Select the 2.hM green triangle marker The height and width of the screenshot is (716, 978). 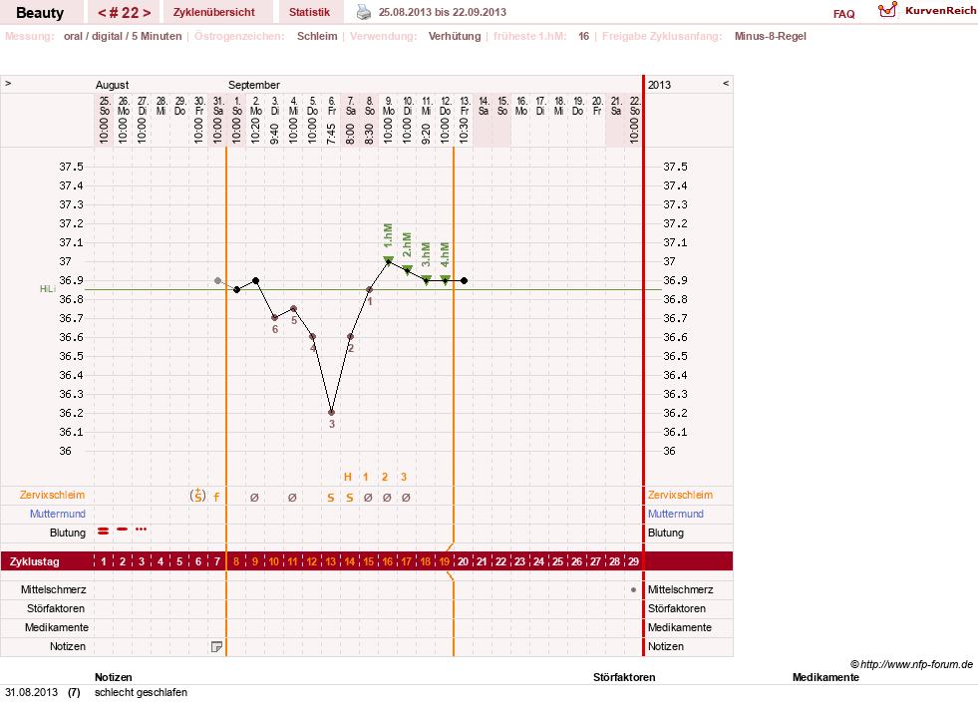408,269
